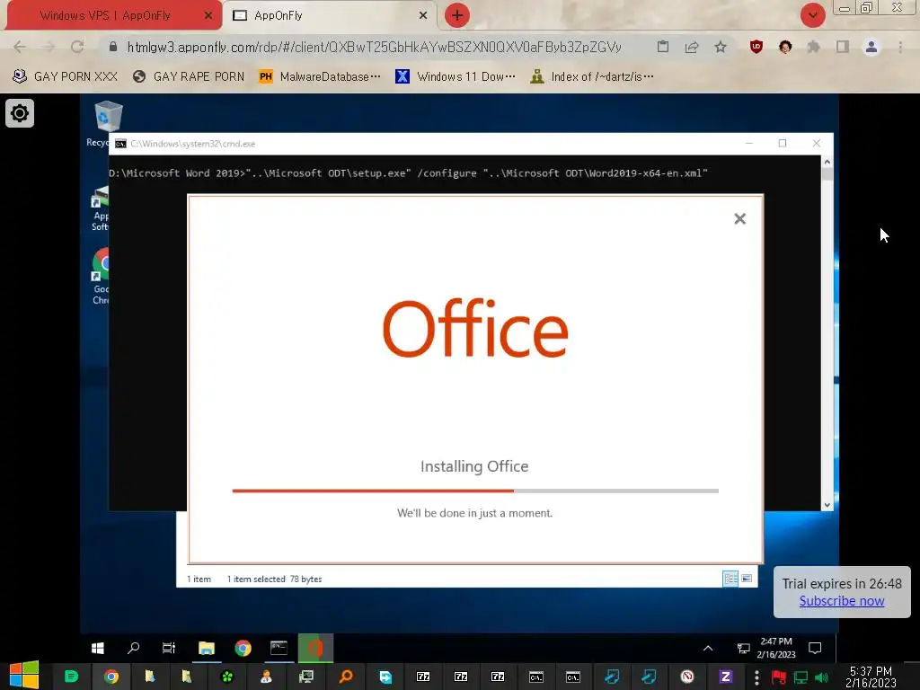This screenshot has height=690, width=920.
Task: Go back to previous page
Action: (x=20, y=47)
